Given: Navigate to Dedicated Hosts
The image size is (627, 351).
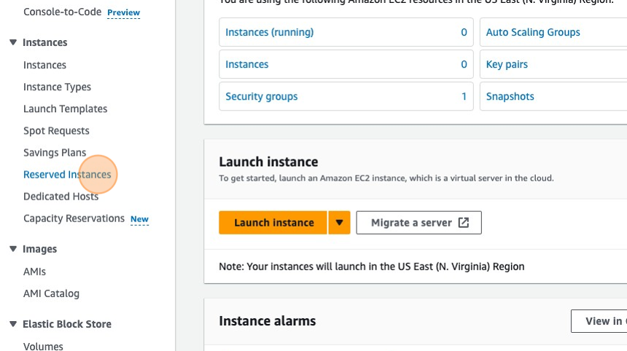Looking at the screenshot, I should [x=61, y=197].
